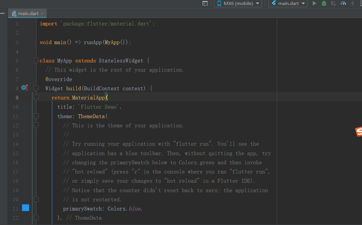Run the app with the green play button

[314, 4]
